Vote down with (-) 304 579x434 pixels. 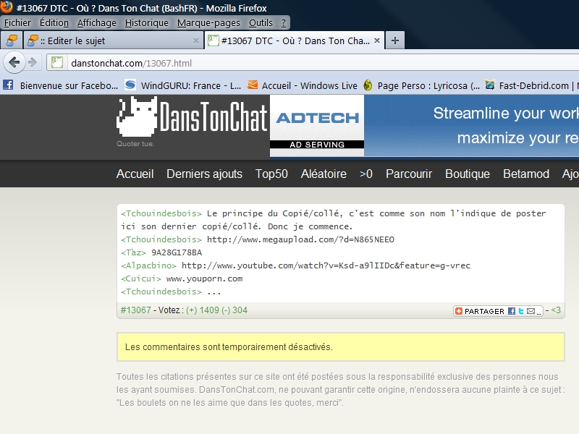(x=234, y=310)
